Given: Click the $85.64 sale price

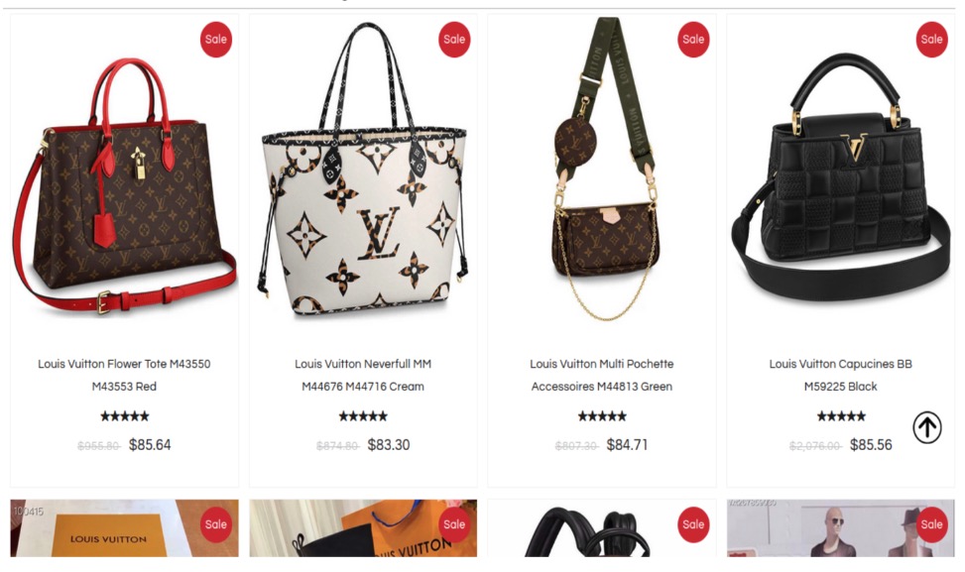Looking at the screenshot, I should pyautogui.click(x=150, y=445).
